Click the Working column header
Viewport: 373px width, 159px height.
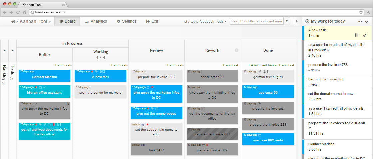coord(100,54)
